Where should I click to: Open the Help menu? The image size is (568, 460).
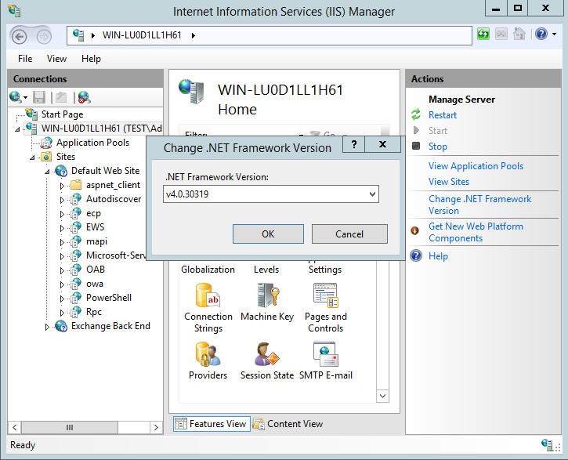coord(91,59)
